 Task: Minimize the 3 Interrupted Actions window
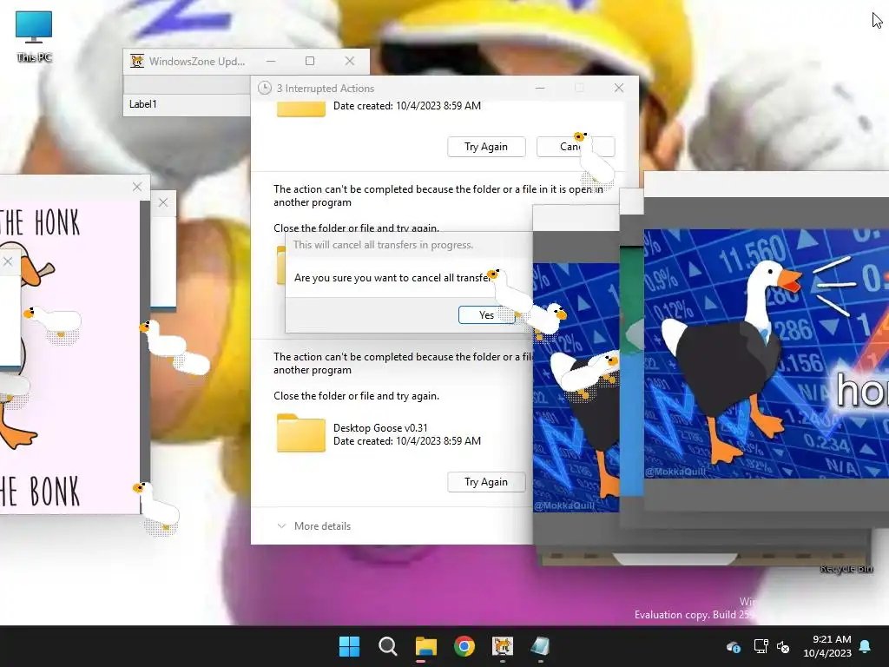click(540, 88)
